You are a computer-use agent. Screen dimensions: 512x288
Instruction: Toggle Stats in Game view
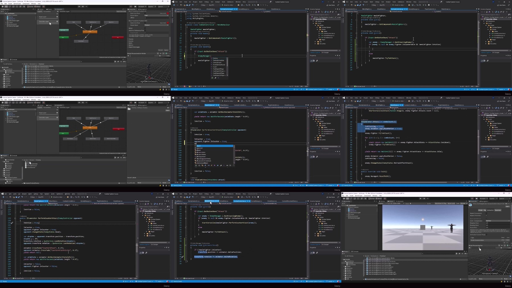[458, 203]
